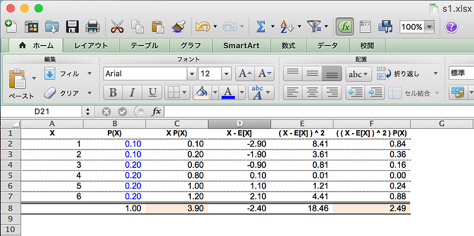Center text horizontally

(312, 93)
